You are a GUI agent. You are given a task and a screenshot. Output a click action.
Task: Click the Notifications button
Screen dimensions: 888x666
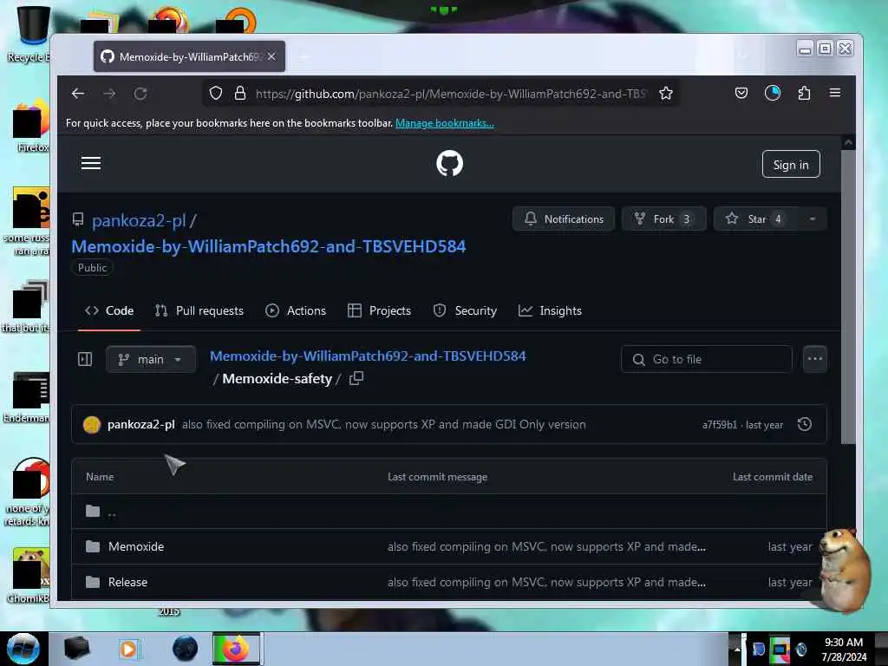click(564, 219)
